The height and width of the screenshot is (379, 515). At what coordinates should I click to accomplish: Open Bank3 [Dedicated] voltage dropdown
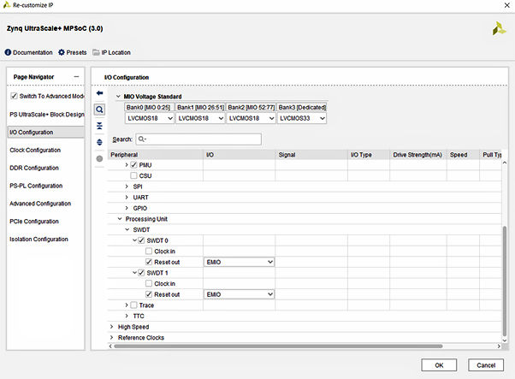coord(301,118)
